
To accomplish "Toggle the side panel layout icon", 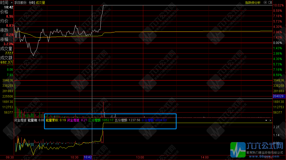I will click(x=270, y=3).
